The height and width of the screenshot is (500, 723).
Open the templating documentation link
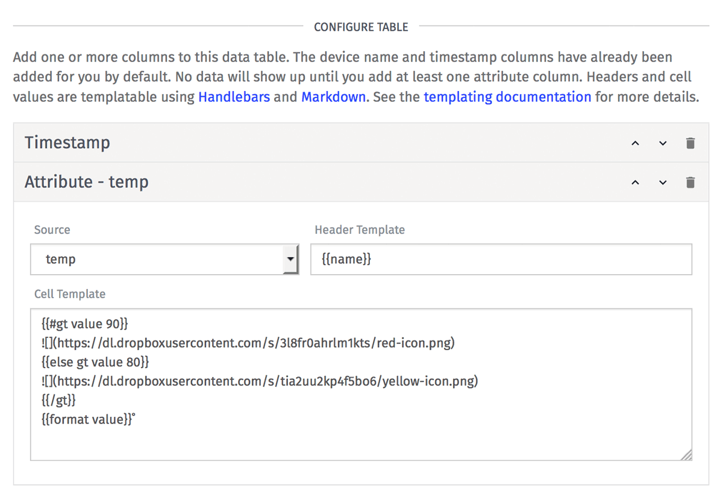[x=507, y=96]
